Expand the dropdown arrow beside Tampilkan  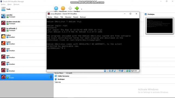click(81, 9)
